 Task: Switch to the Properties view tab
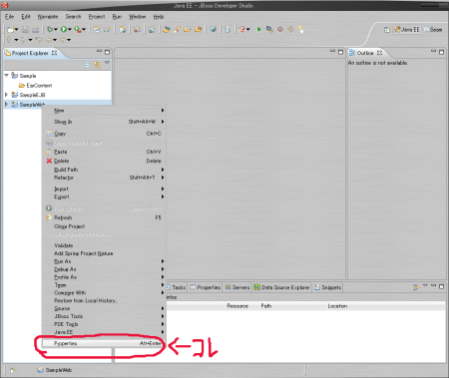pos(206,287)
